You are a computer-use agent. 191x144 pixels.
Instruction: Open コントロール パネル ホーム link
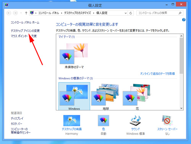click(25, 23)
